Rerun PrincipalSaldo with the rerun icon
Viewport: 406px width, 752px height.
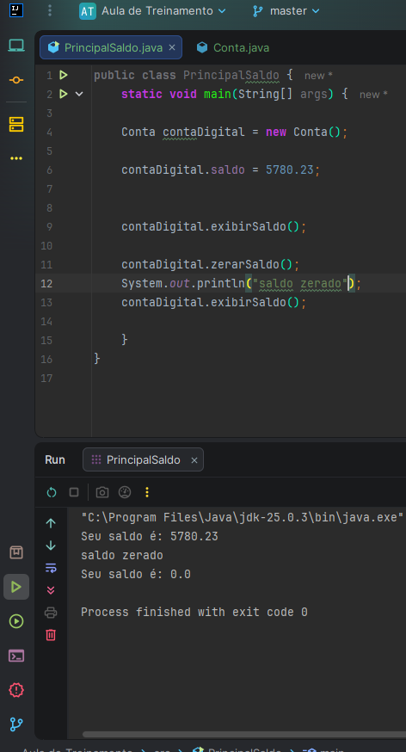pos(52,492)
